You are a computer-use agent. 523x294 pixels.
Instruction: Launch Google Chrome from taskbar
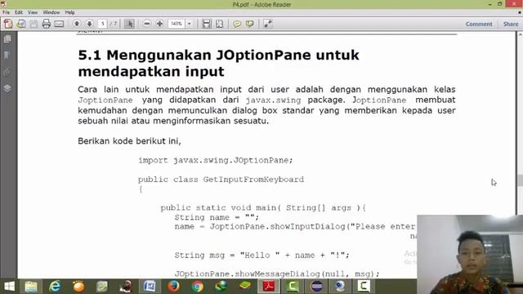(198, 287)
